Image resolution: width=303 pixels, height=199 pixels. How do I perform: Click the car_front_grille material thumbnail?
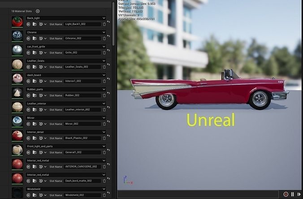point(17,50)
